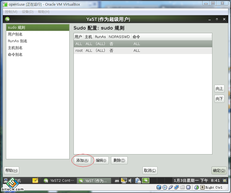The image size is (231, 193).
Task: Click VirtualBox hard disk activity icon
Action: [x=159, y=187]
